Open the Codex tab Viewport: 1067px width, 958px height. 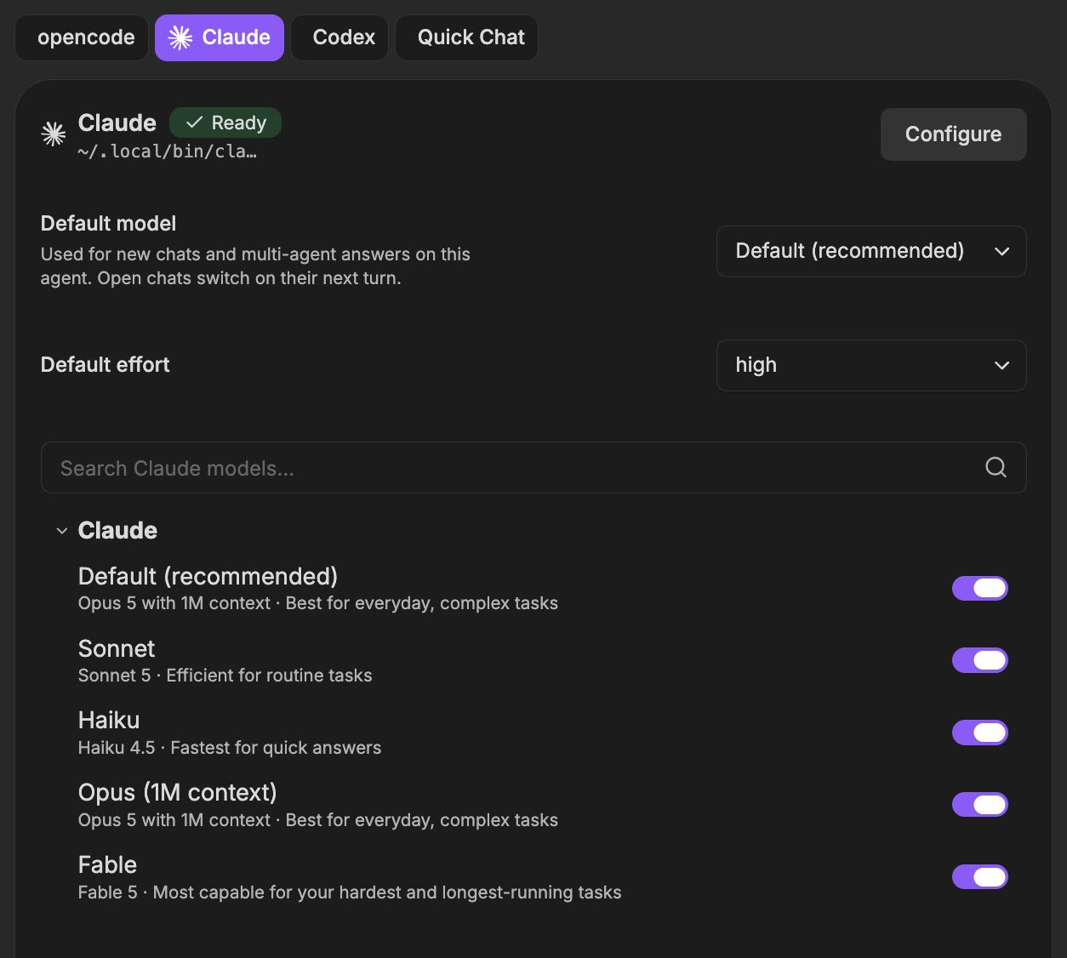click(x=339, y=37)
